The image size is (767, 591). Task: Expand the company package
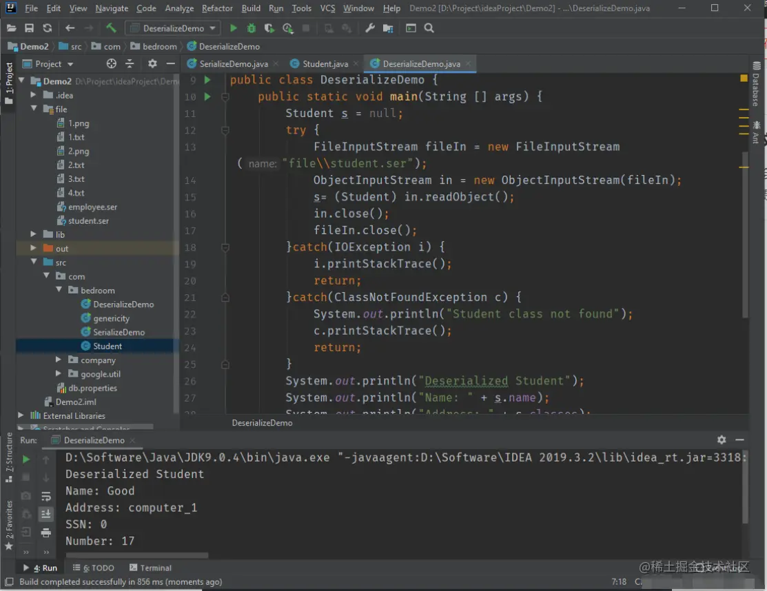(58, 360)
